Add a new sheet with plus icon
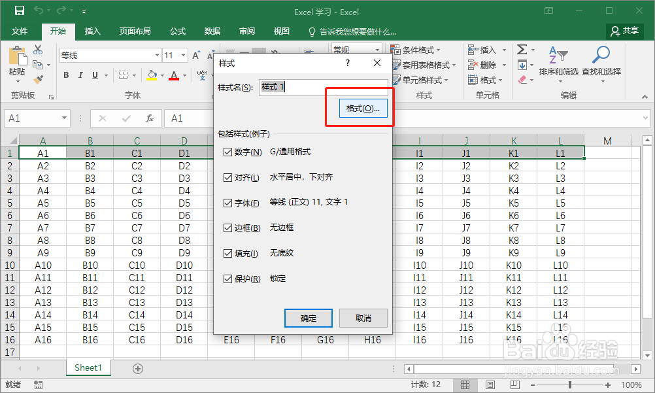 pyautogui.click(x=138, y=369)
